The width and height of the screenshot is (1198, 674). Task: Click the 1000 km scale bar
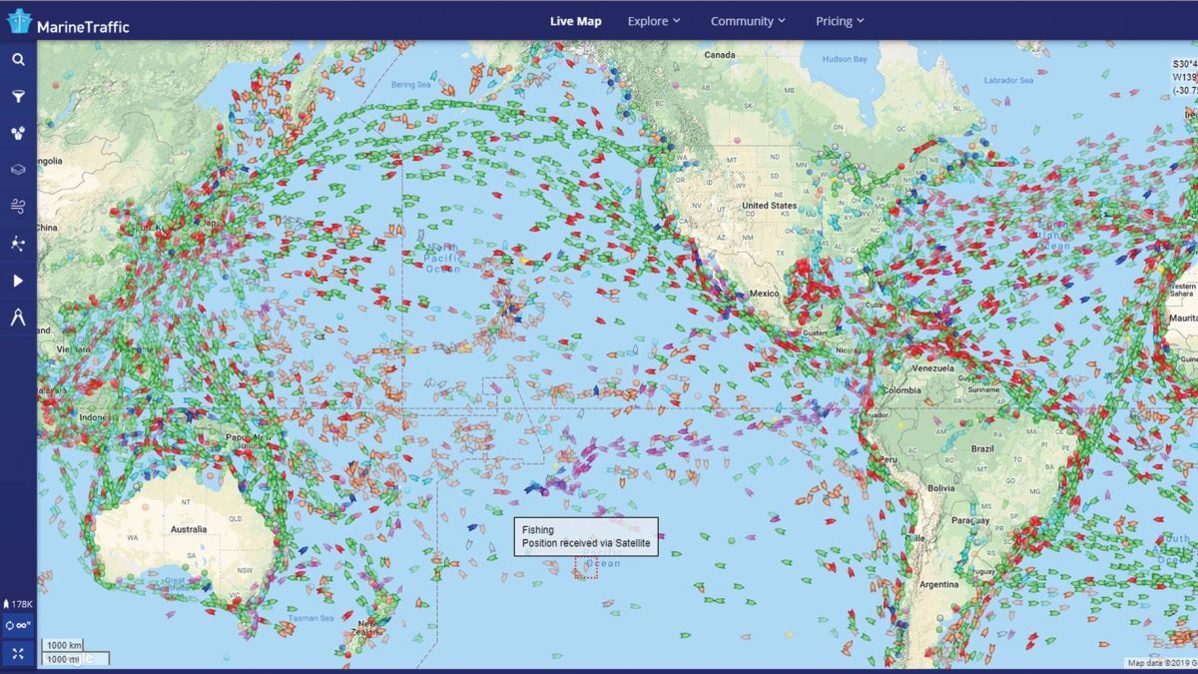tap(66, 646)
